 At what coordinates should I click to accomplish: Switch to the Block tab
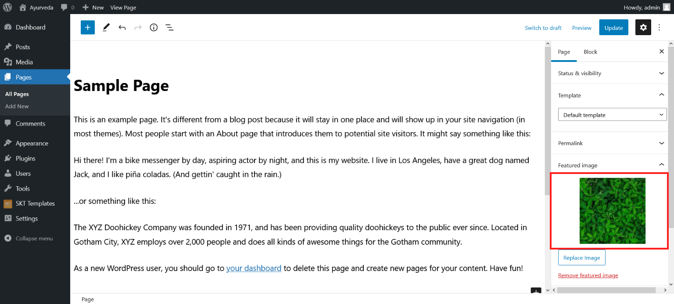pos(590,51)
